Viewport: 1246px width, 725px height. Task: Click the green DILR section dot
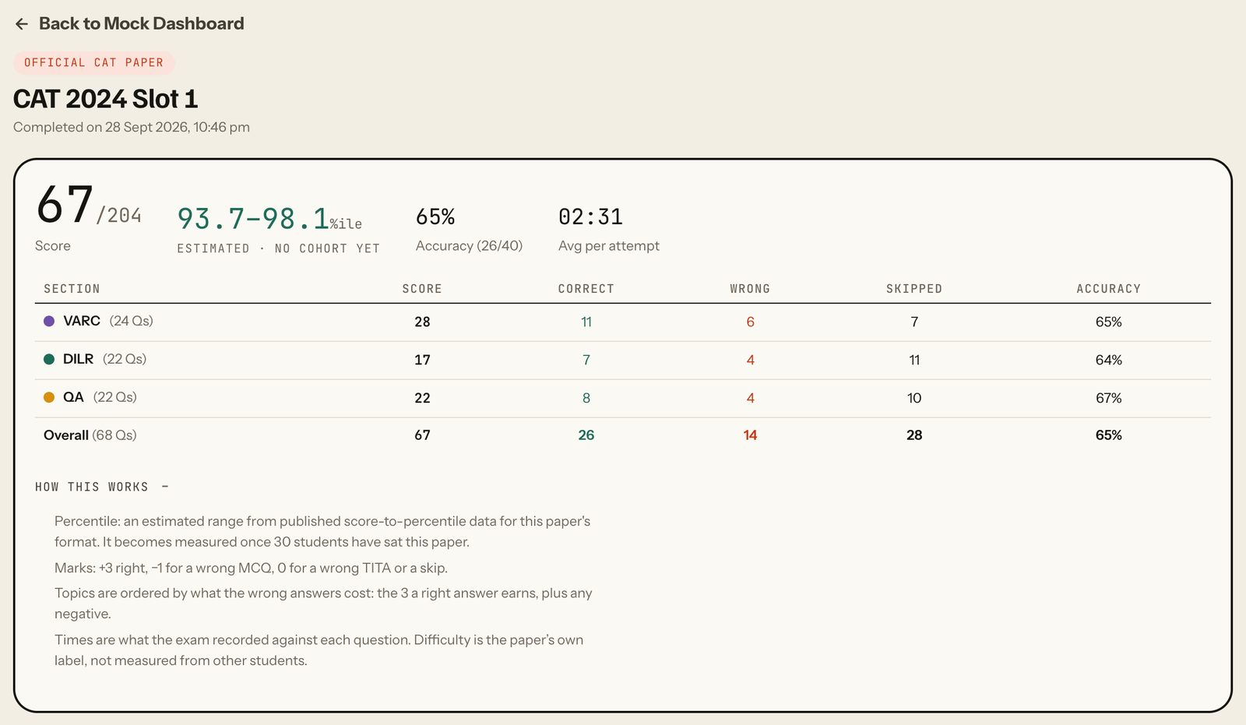tap(49, 359)
